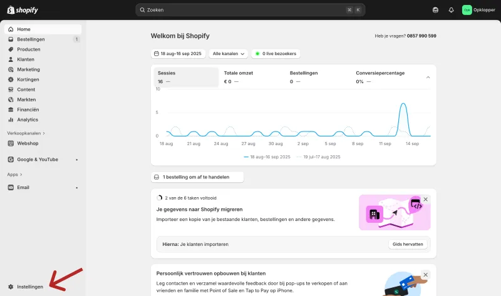Click the Welkom bij Shopify heading
Screen dimensions: 501x296
(x=180, y=36)
